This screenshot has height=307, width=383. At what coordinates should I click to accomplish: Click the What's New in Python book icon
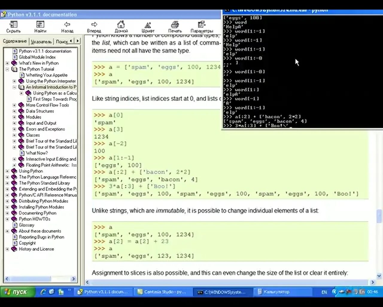pyautogui.click(x=14, y=63)
